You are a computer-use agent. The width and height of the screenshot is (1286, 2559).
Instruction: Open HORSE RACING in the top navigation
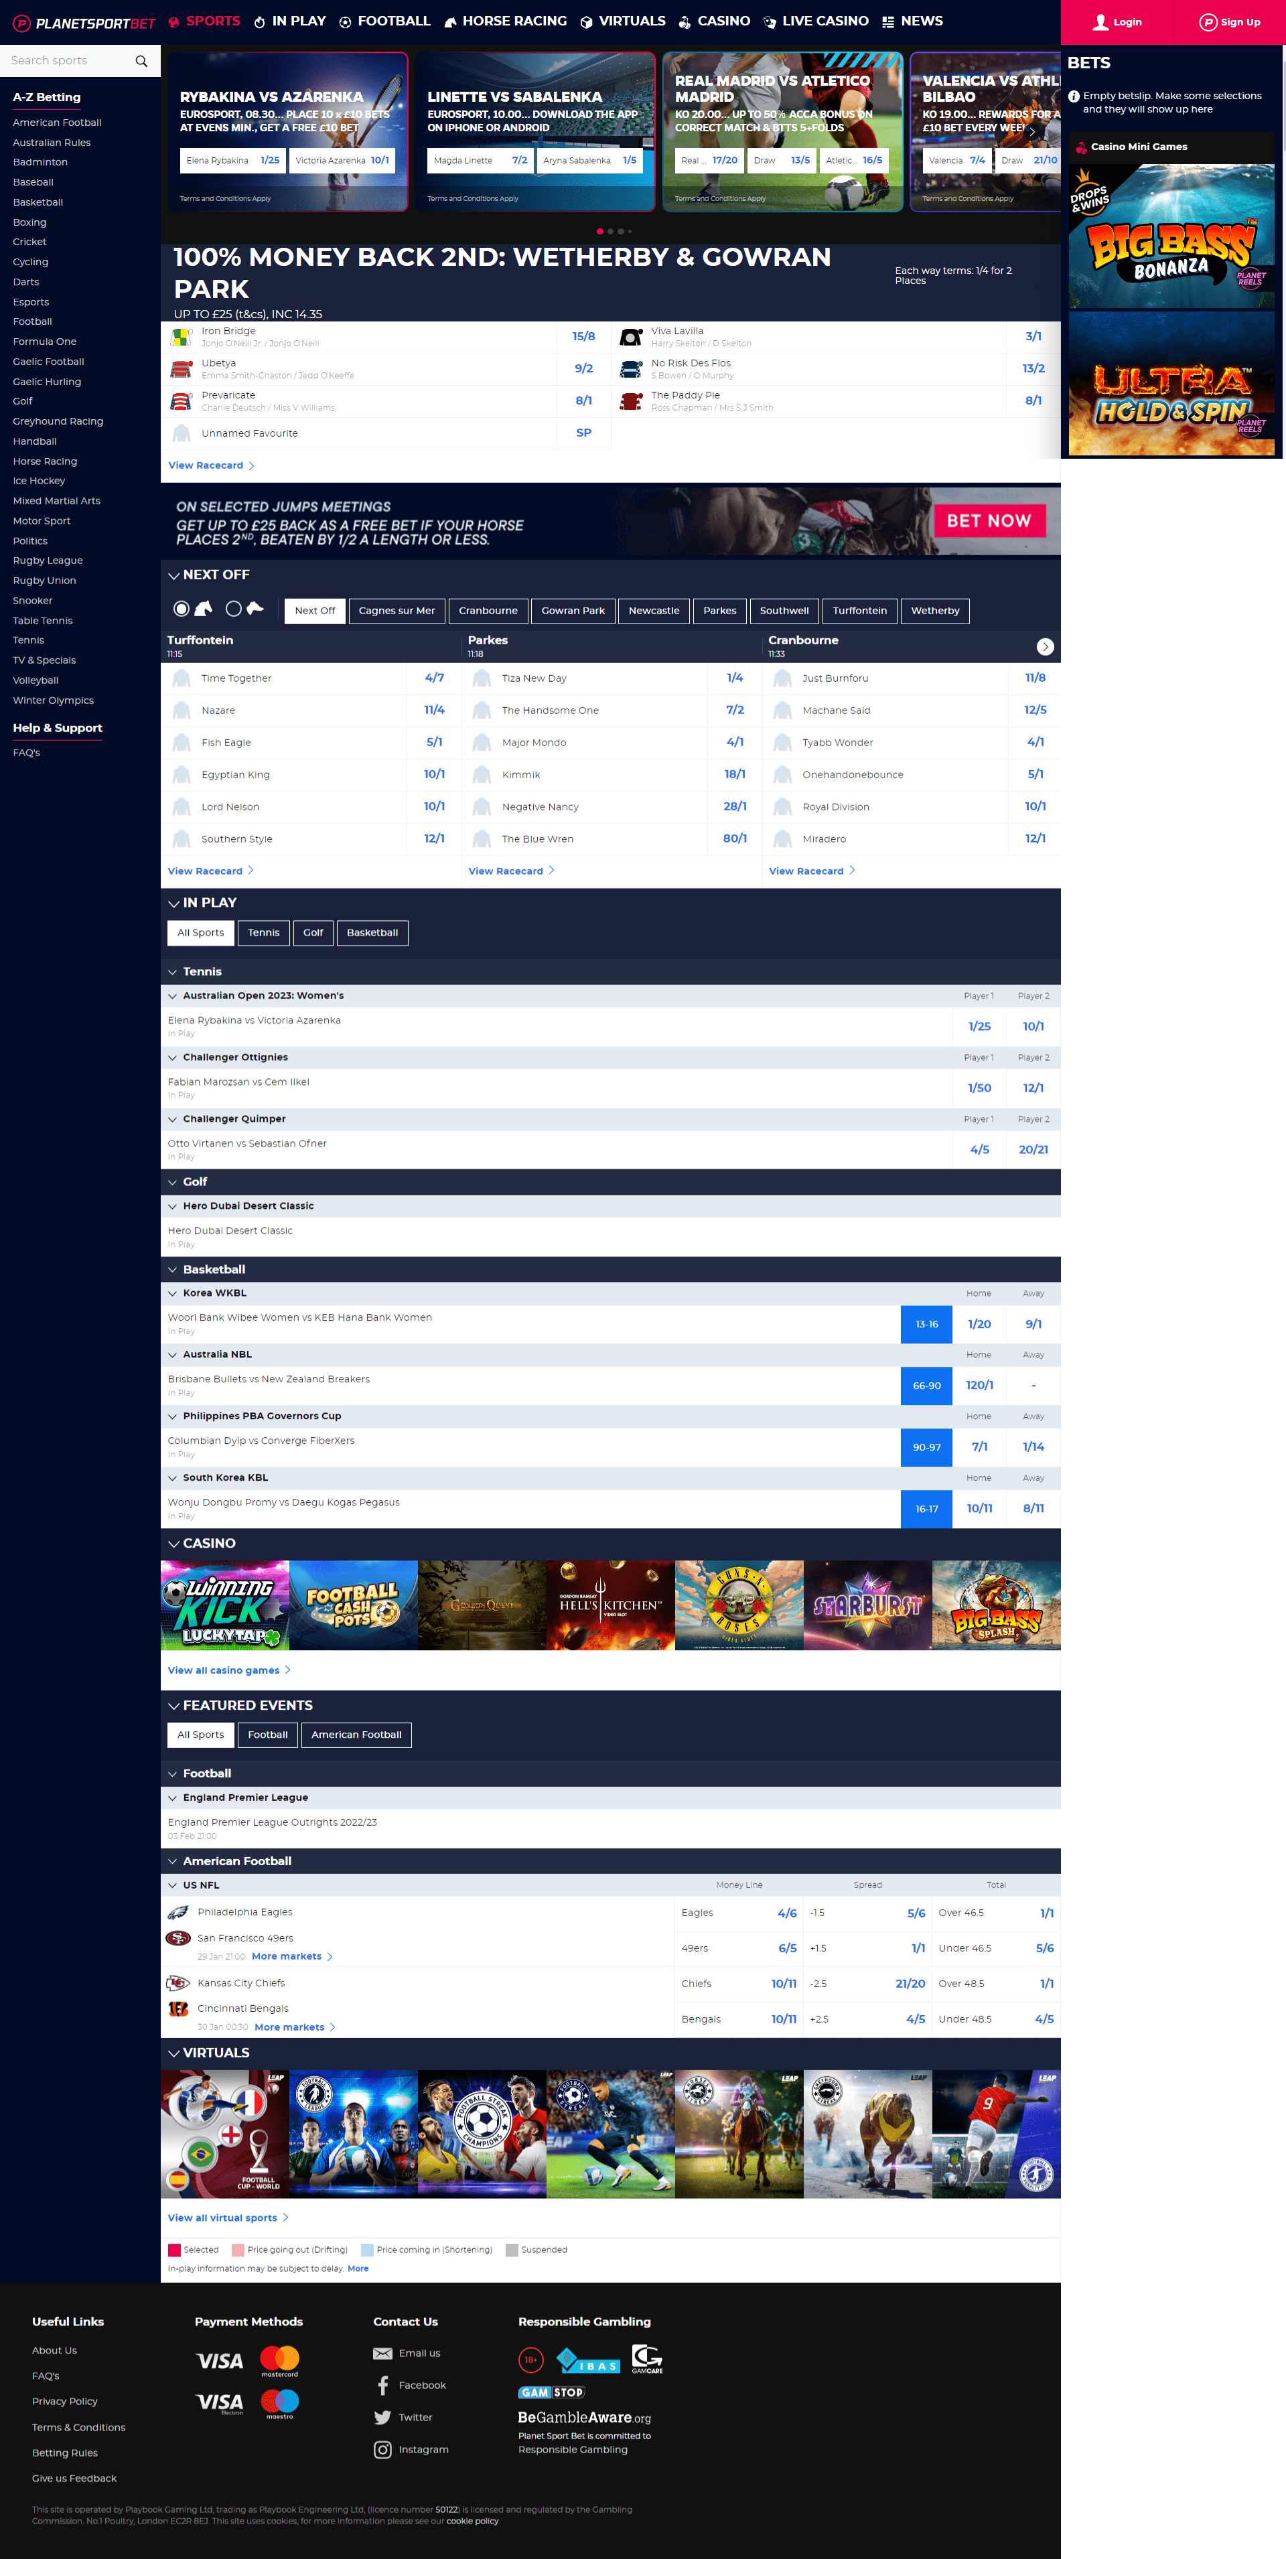505,21
